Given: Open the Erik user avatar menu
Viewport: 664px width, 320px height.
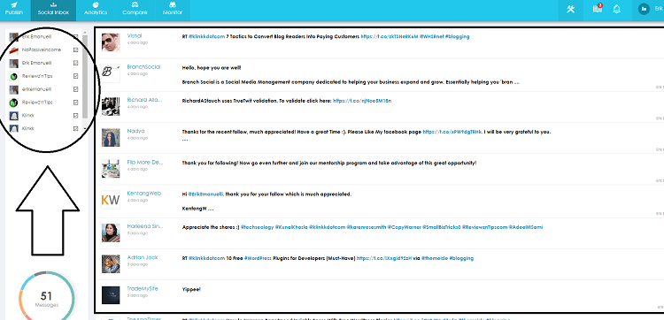Looking at the screenshot, I should (x=644, y=10).
